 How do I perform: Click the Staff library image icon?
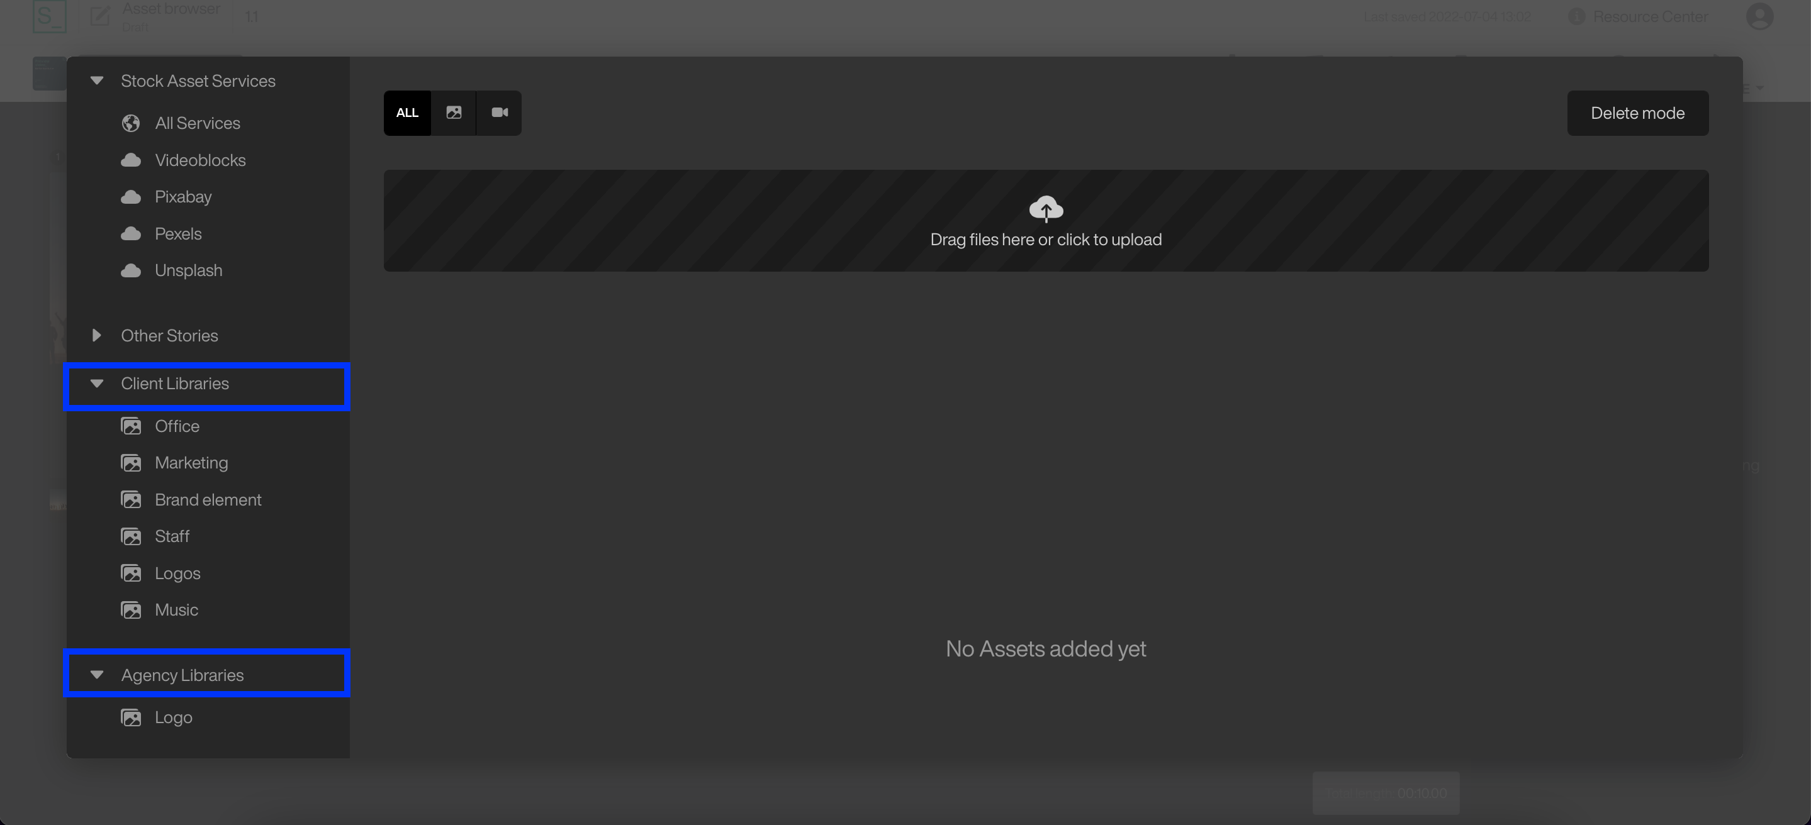(x=132, y=536)
